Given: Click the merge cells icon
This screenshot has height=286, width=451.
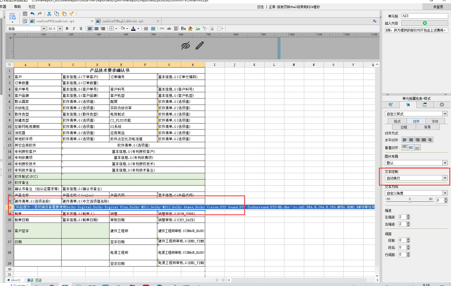Looking at the screenshot, I should 146,29.
